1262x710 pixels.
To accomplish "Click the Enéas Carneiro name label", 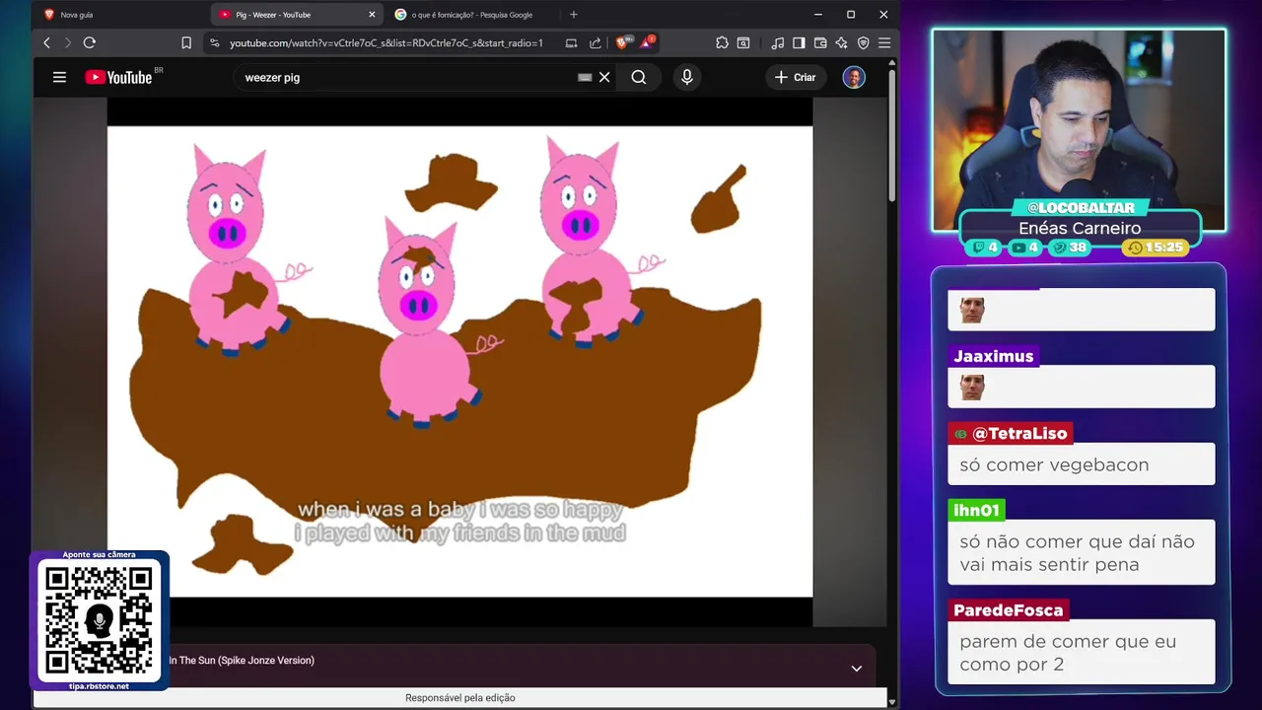I will [x=1080, y=228].
